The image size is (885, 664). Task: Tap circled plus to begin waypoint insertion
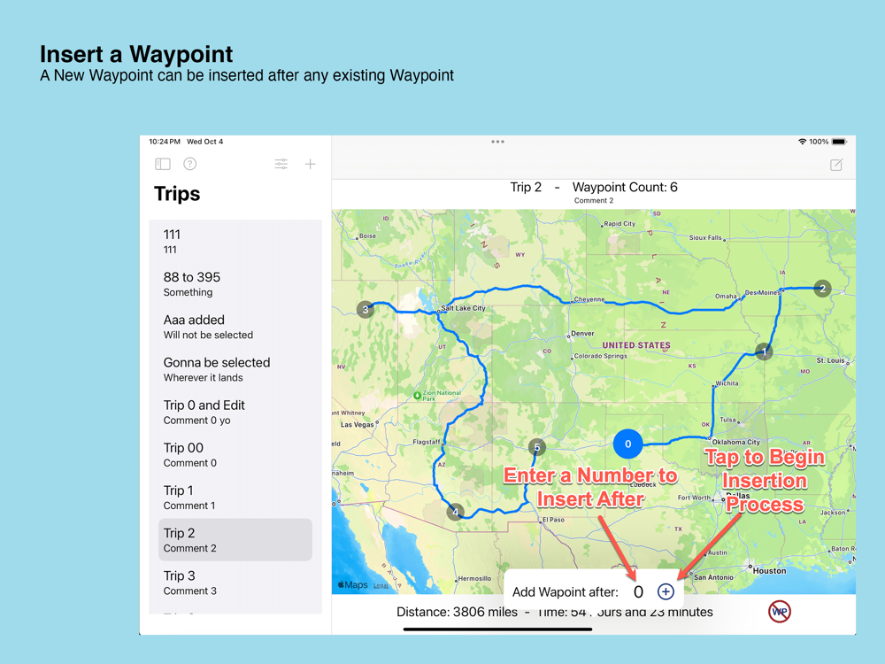pos(666,591)
